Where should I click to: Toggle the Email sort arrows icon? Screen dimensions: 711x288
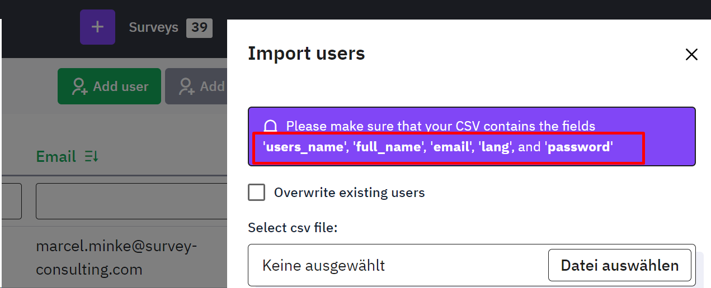92,157
